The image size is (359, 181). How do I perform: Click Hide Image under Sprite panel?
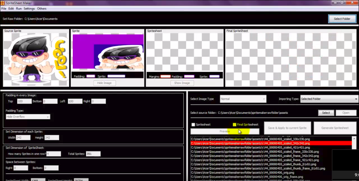[x=104, y=83]
